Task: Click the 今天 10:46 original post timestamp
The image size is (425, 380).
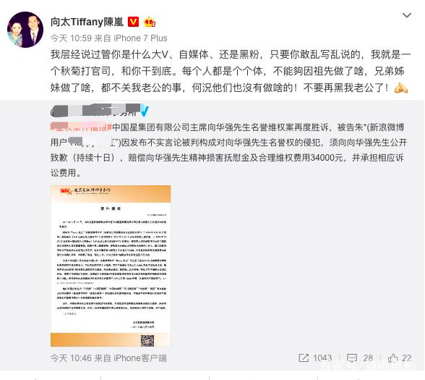Action: point(71,358)
